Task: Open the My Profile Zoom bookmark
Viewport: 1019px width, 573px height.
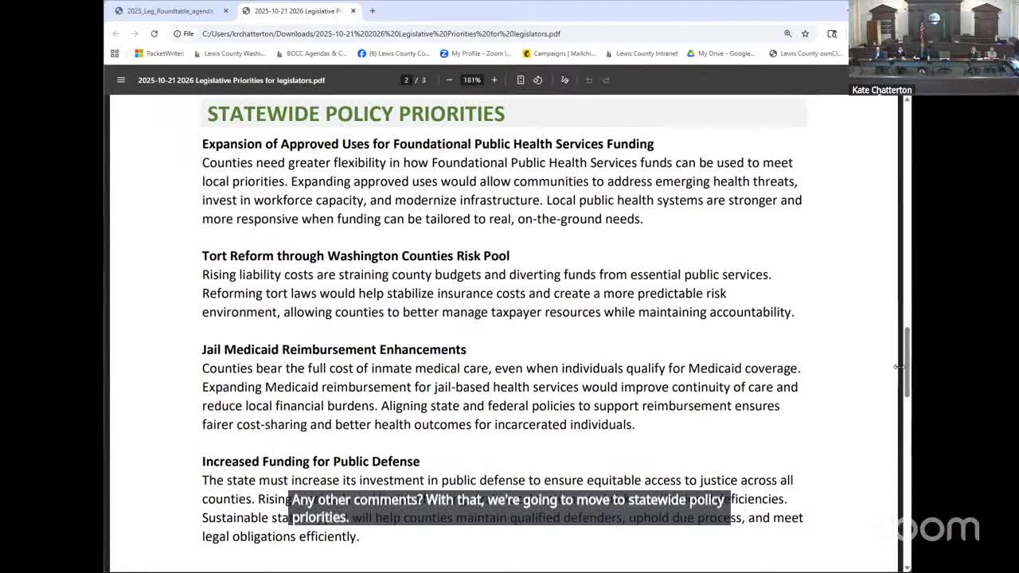Action: tap(476, 53)
